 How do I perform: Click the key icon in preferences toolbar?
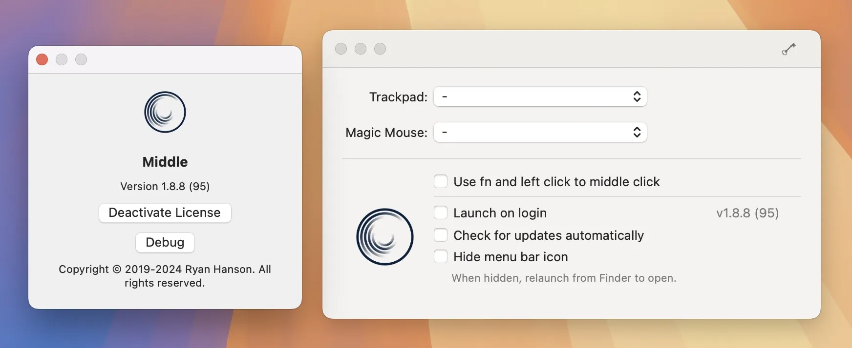(x=788, y=49)
